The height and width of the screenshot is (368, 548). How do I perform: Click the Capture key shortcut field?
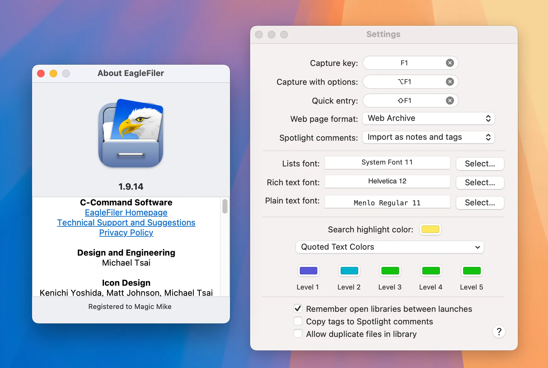(410, 63)
